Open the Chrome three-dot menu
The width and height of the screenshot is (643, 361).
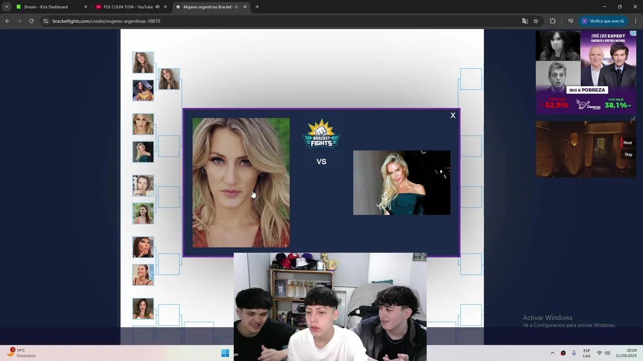635,21
